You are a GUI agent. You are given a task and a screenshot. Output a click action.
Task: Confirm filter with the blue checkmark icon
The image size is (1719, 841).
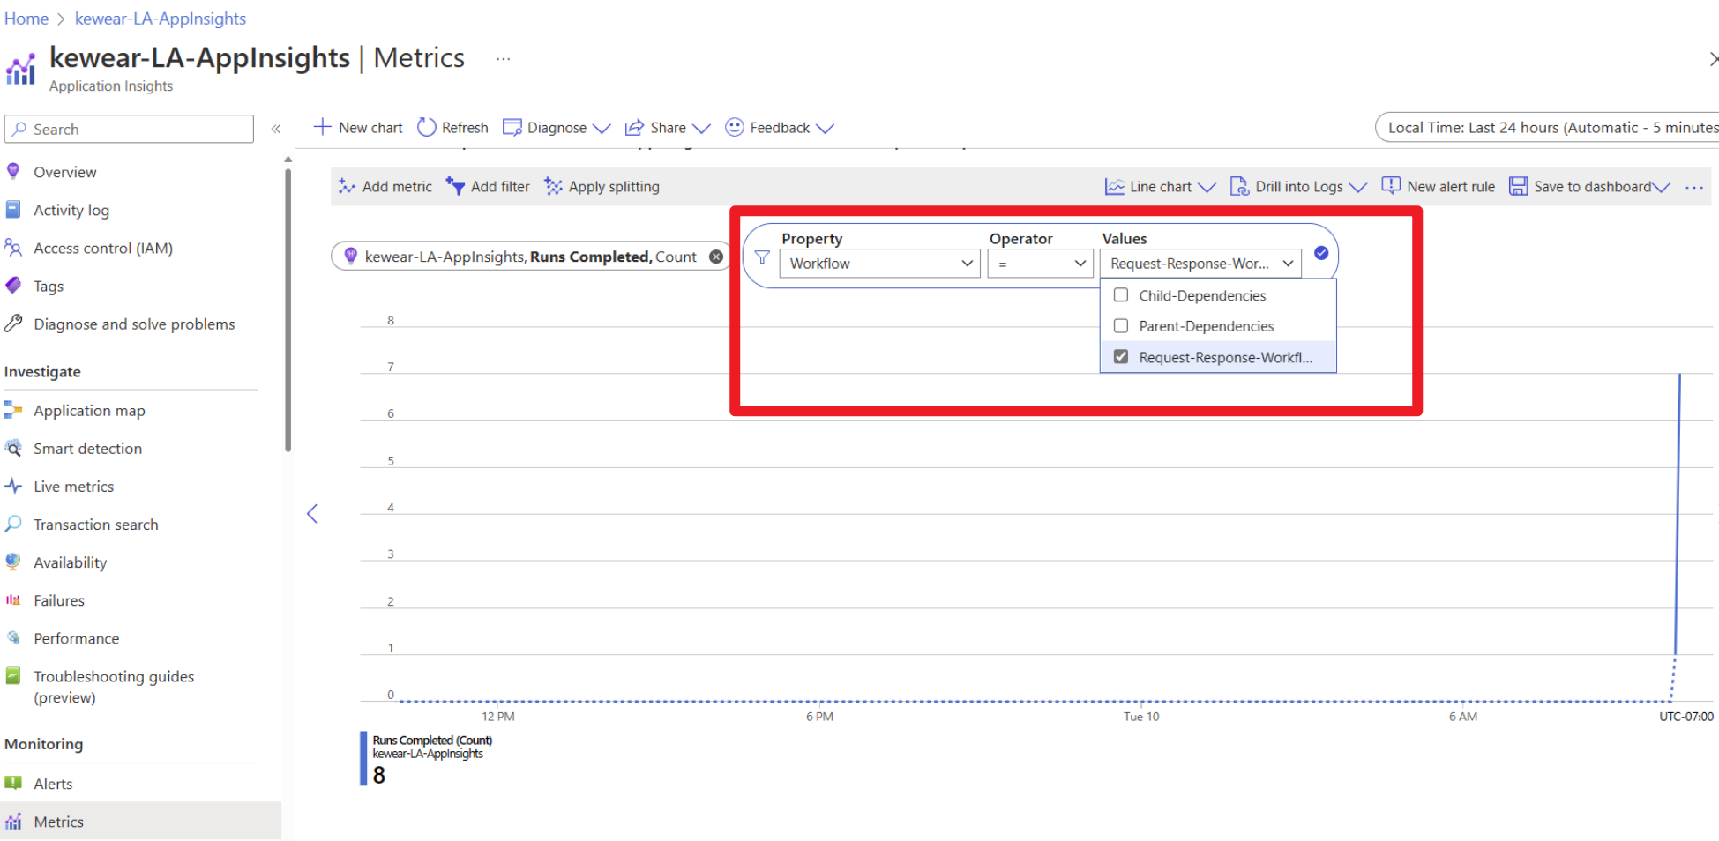point(1321,253)
